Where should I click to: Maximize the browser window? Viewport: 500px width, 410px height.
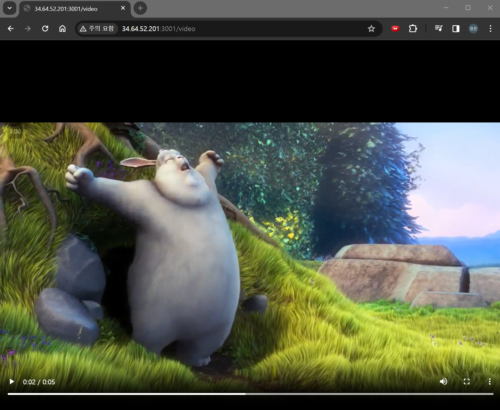[x=468, y=8]
